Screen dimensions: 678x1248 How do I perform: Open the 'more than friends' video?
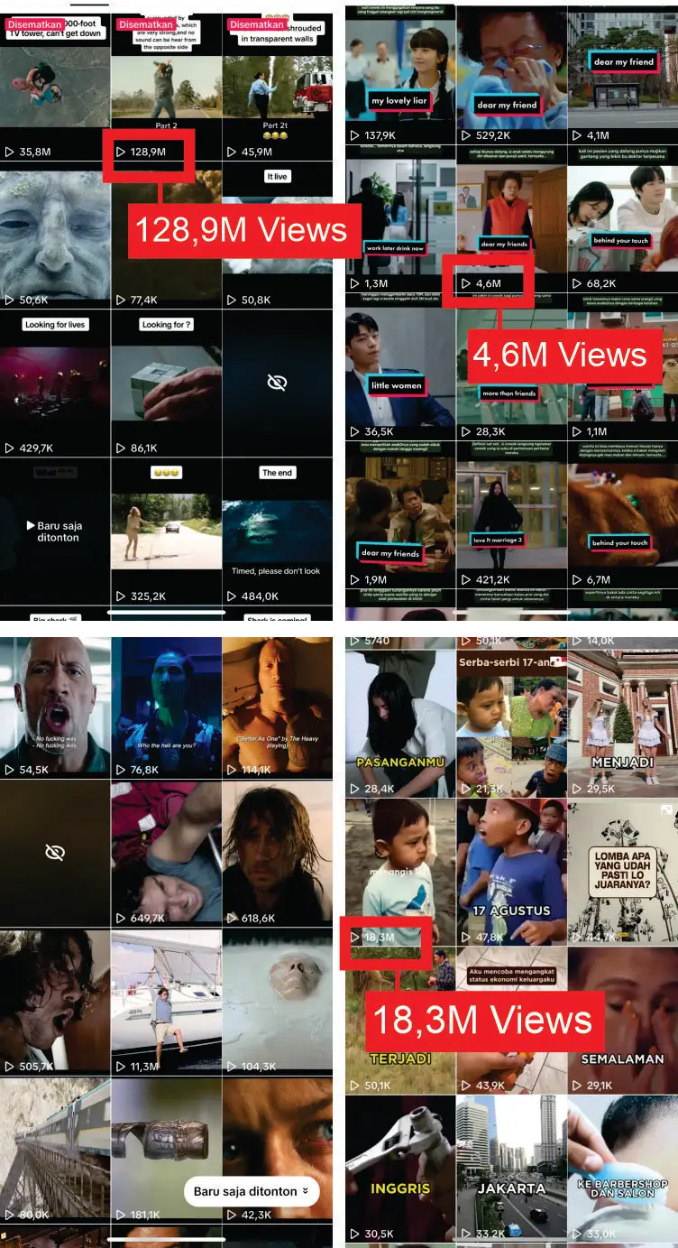(510, 367)
